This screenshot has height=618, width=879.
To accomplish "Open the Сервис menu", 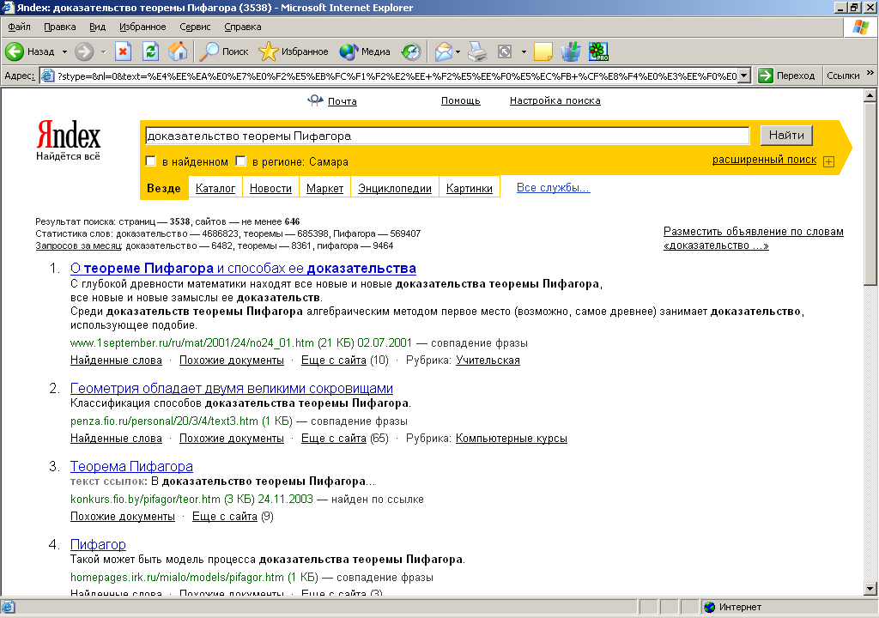I will tap(195, 27).
